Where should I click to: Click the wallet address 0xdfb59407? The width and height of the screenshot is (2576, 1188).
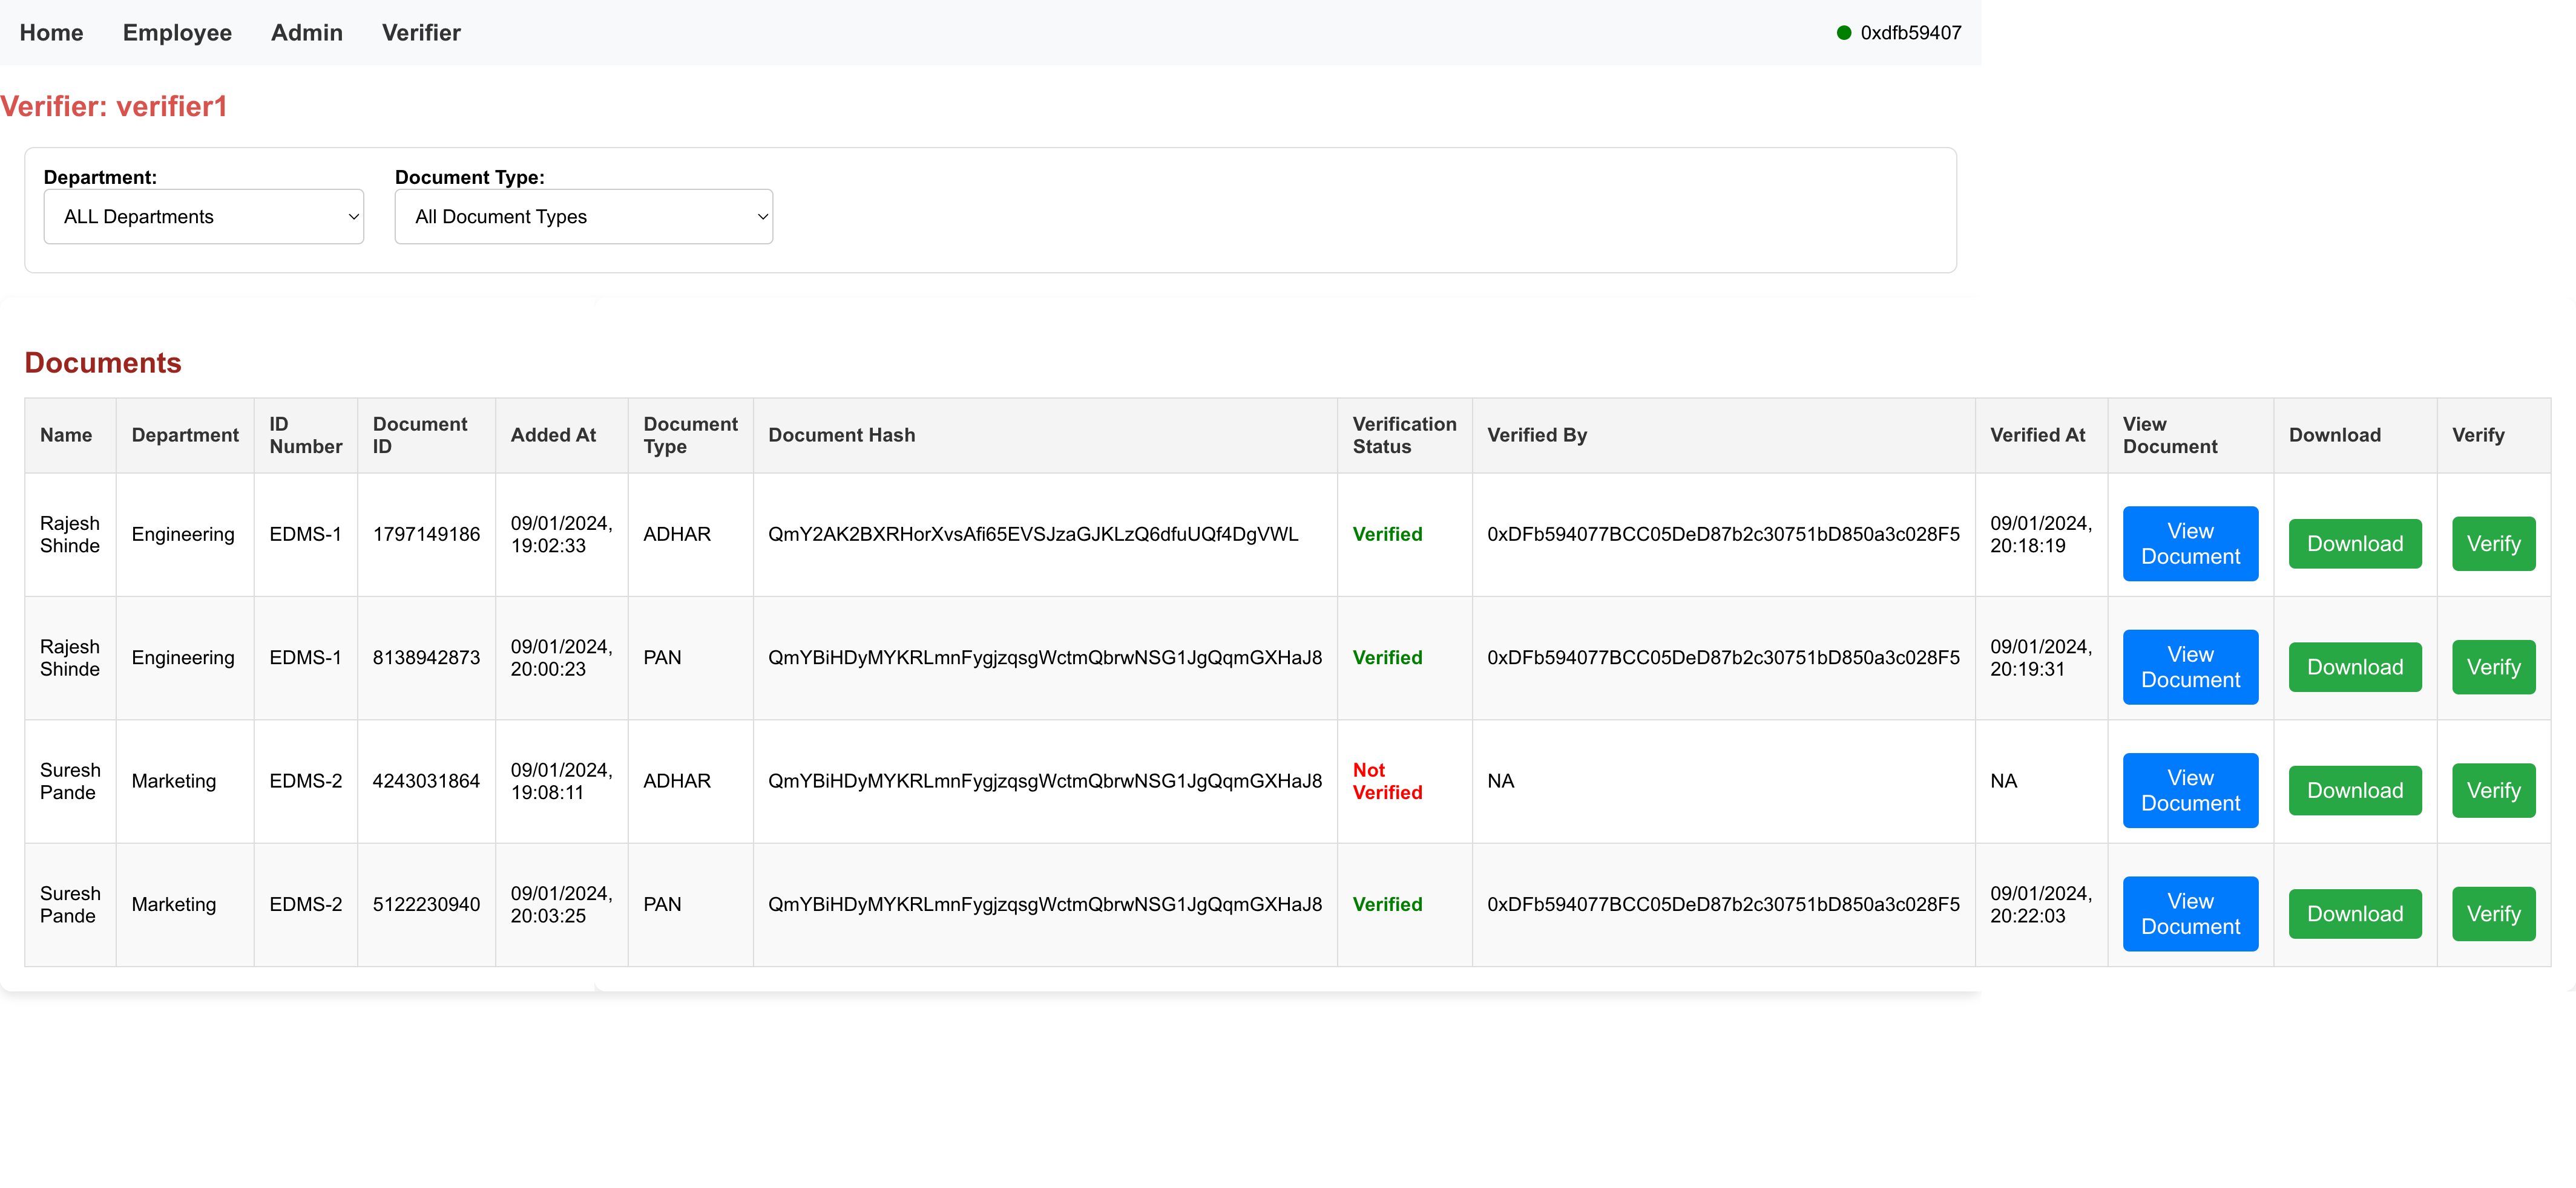point(1910,33)
